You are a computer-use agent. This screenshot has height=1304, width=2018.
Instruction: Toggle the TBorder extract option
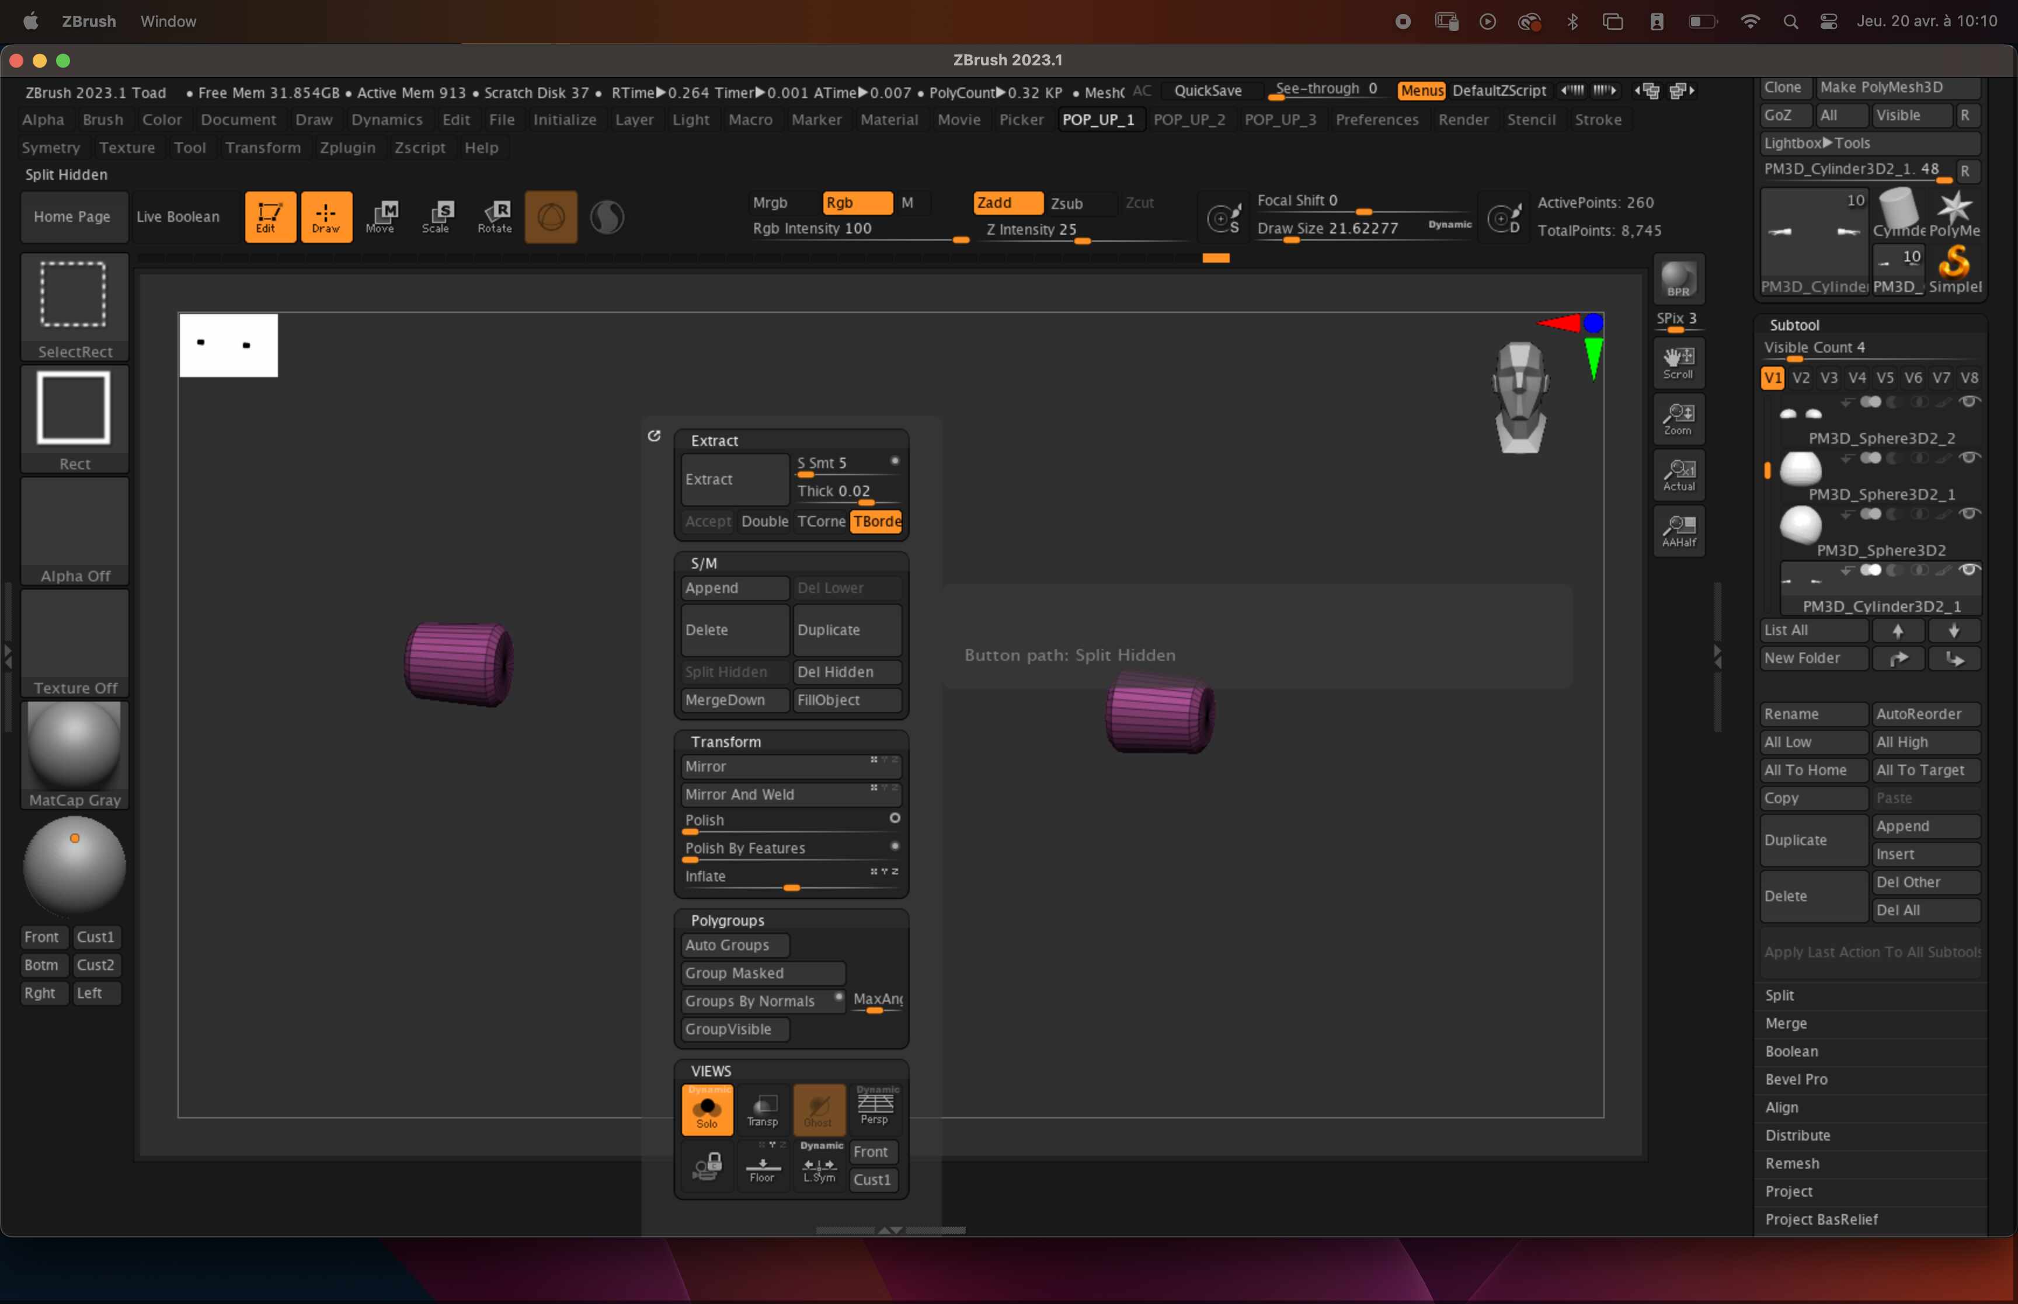click(876, 522)
